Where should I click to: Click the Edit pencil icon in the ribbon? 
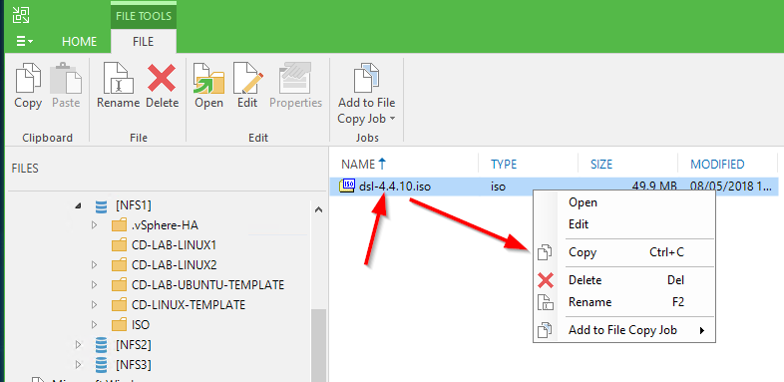247,79
